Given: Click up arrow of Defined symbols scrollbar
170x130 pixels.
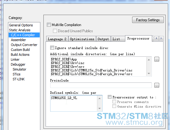Looking at the screenshot, I should (x=99, y=98).
